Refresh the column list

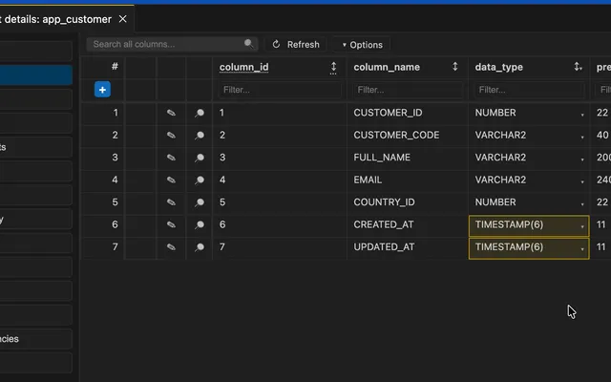click(x=296, y=45)
